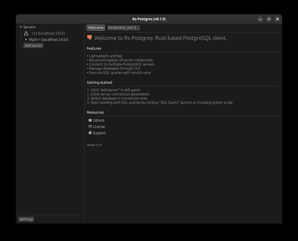The width and height of the screenshot is (298, 241).
Task: Click the PostgreSQL elephant logo icon
Action: point(89,38)
